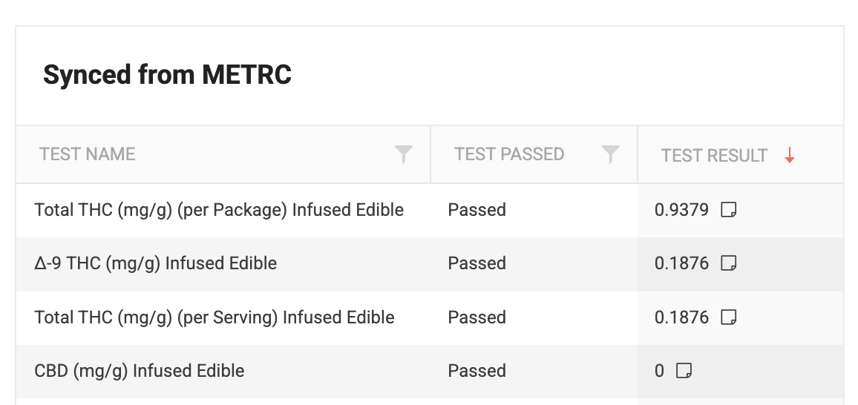Click the Synced from METRC heading
This screenshot has height=405, width=858.
167,75
